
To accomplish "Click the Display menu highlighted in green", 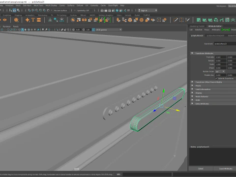I will click(x=226, y=29).
